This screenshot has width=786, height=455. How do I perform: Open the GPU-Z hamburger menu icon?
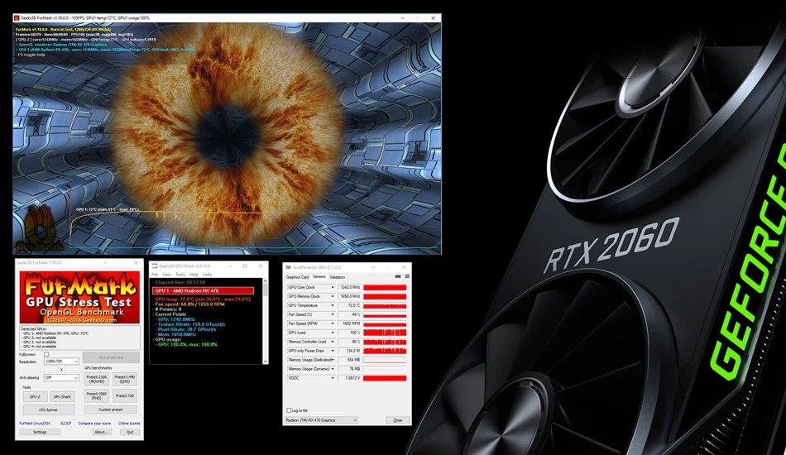click(407, 276)
